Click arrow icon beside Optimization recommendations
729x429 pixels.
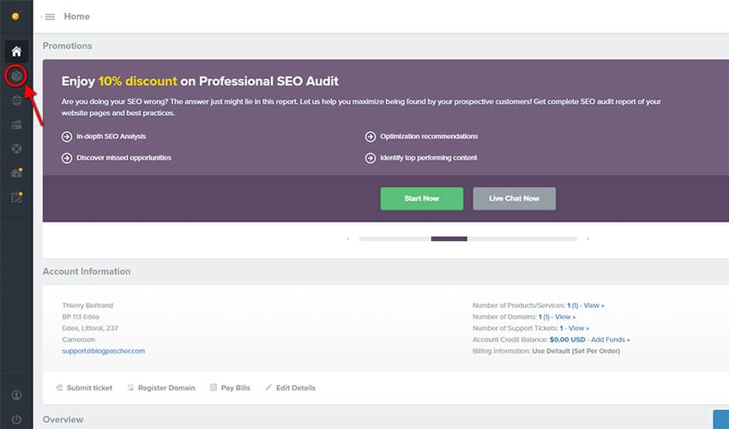[x=371, y=136]
